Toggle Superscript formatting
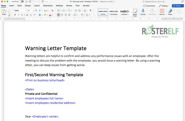The height and width of the screenshot is (121, 185). tap(34, 15)
